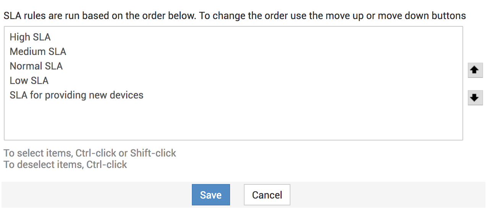Highlight the last rule in the list
Viewport: 493px width, 210px height.
click(76, 95)
